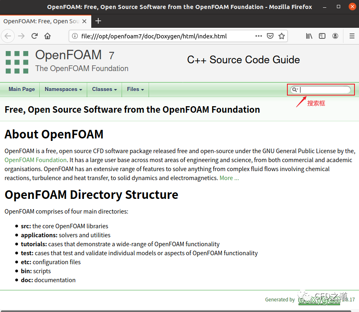Screen dimensions: 359x312
Task: Click the More... link
Action: tap(229, 178)
